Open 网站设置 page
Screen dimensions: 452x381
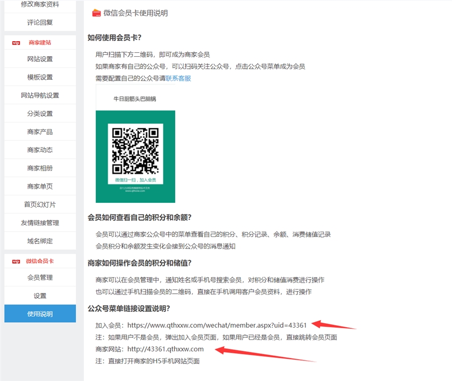(x=40, y=59)
